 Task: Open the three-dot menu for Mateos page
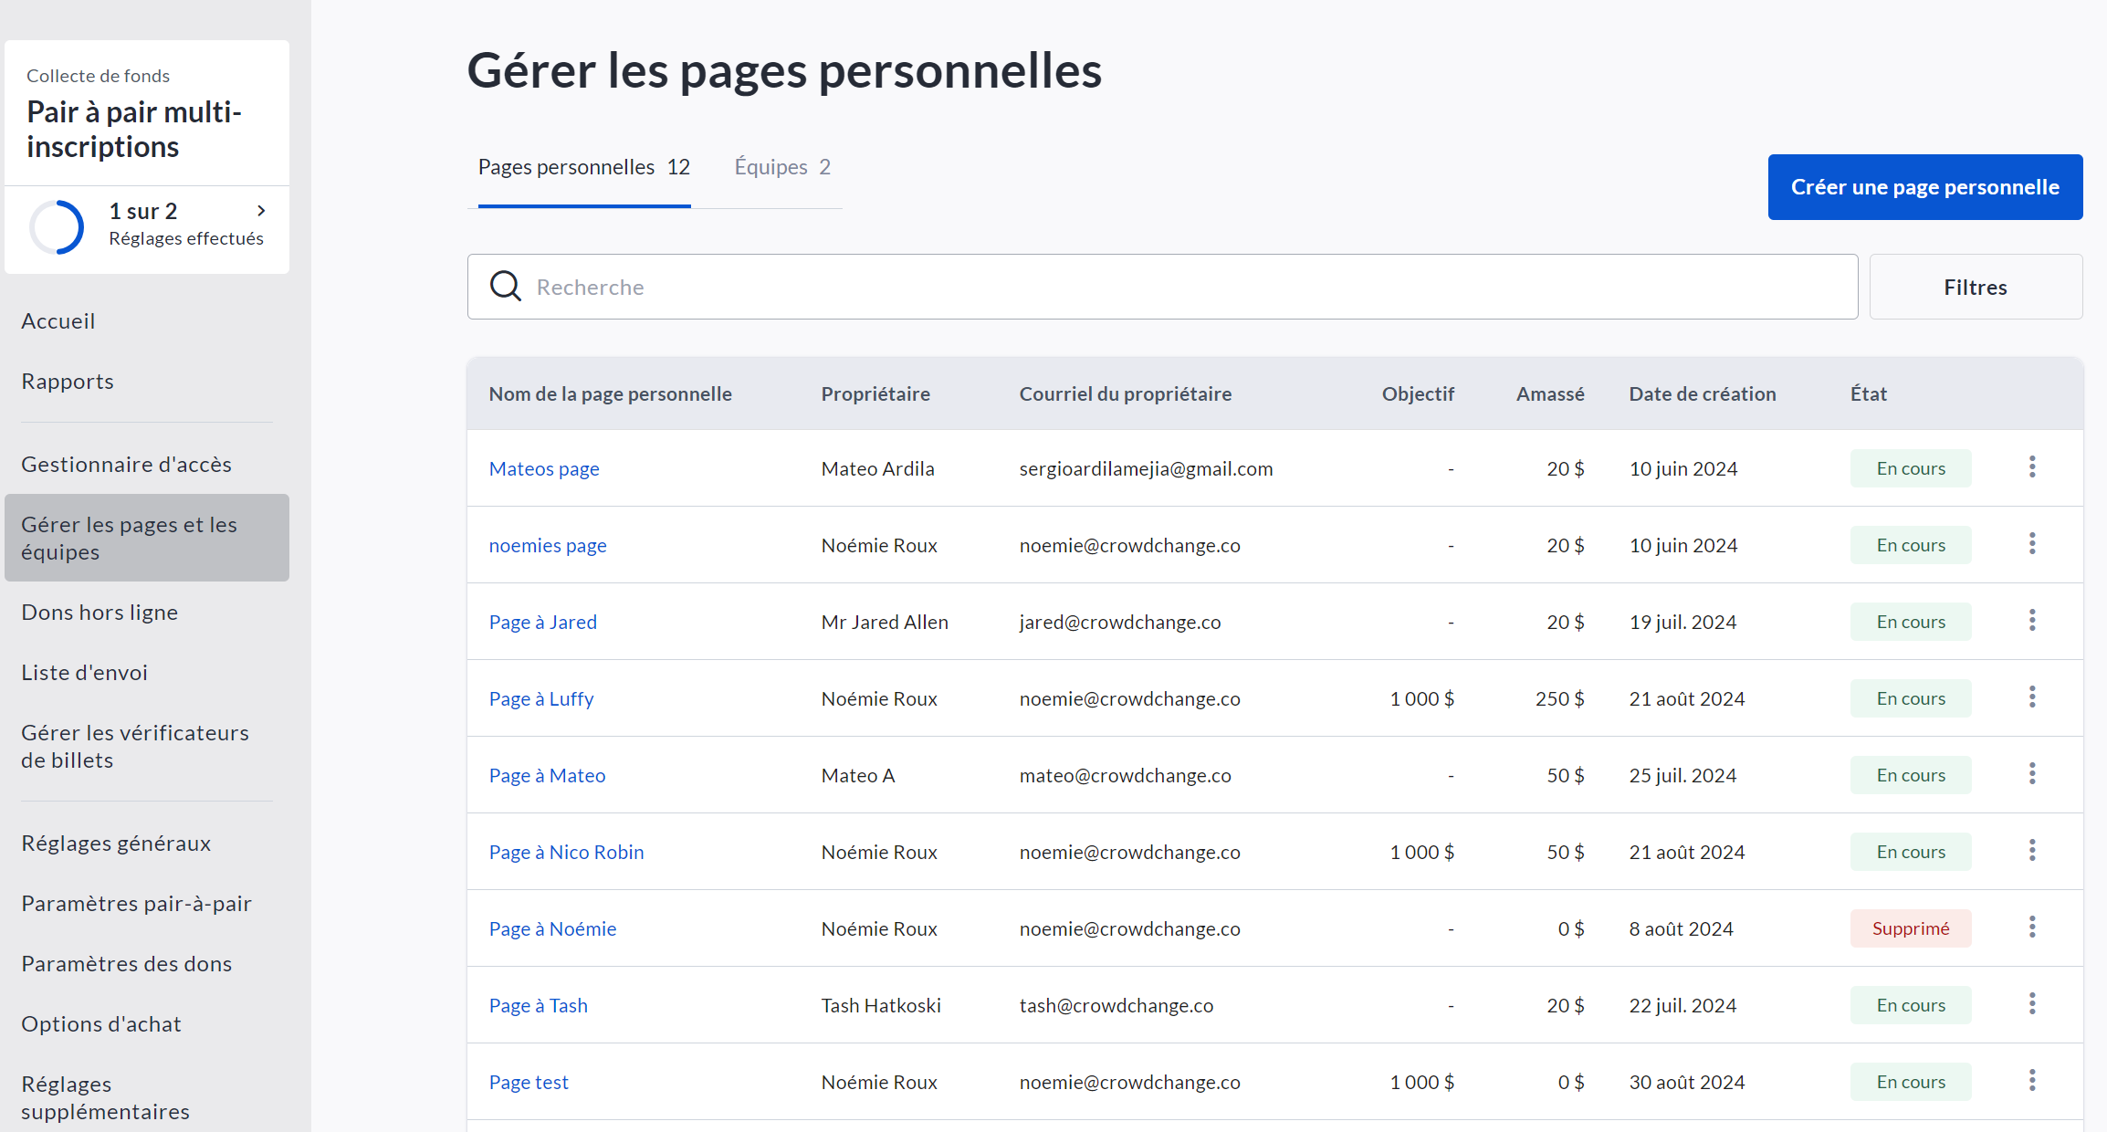pyautogui.click(x=2032, y=467)
